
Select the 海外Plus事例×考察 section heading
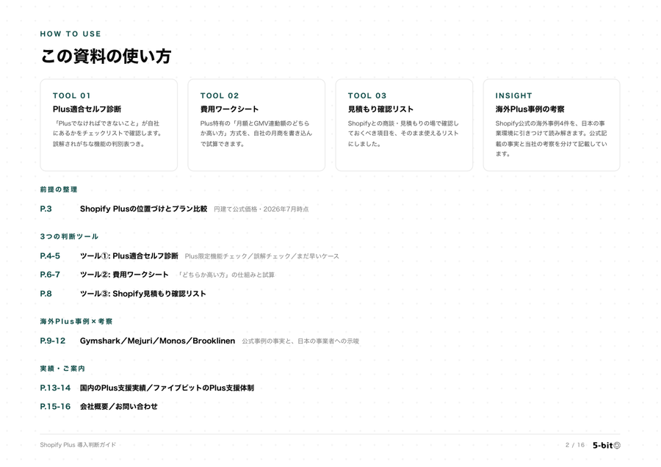[76, 321]
